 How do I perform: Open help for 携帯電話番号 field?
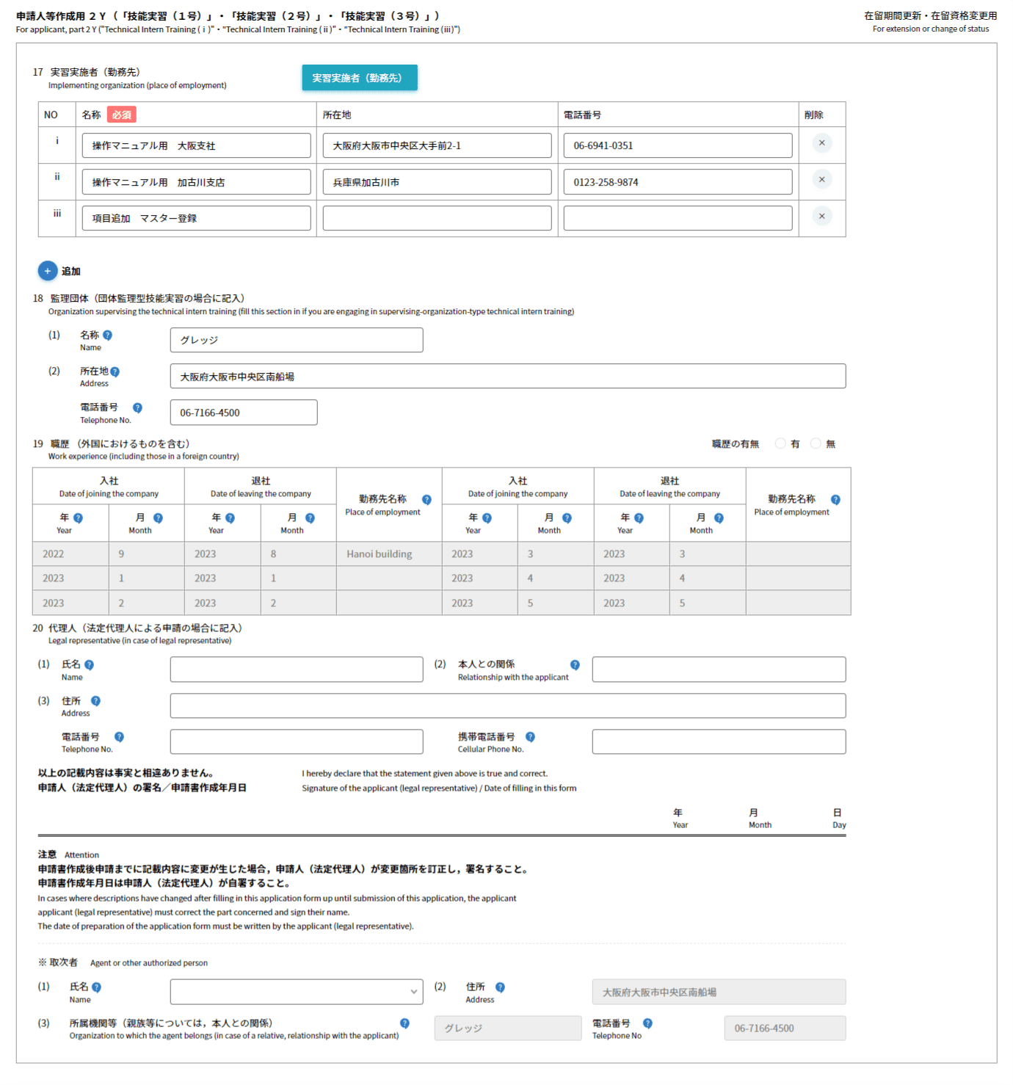point(530,737)
